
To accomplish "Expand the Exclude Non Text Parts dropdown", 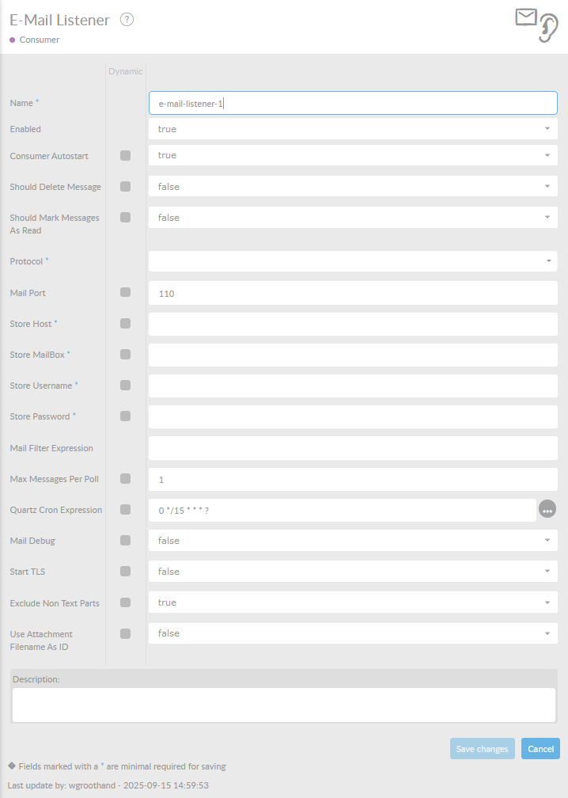I will pos(353,602).
